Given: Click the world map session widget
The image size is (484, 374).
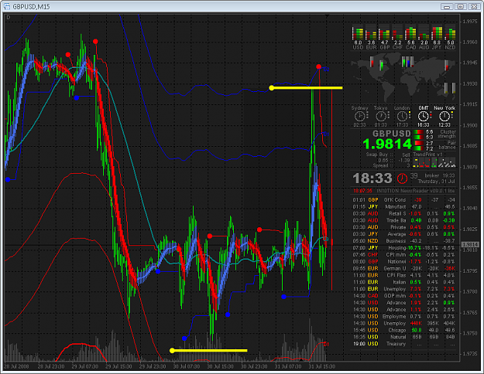Looking at the screenshot, I should pyautogui.click(x=403, y=77).
